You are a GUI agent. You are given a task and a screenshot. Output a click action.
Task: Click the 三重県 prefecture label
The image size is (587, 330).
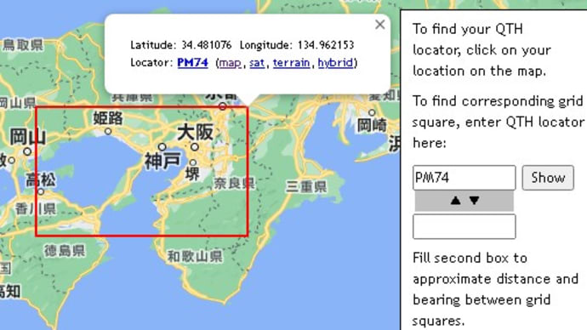click(x=306, y=186)
